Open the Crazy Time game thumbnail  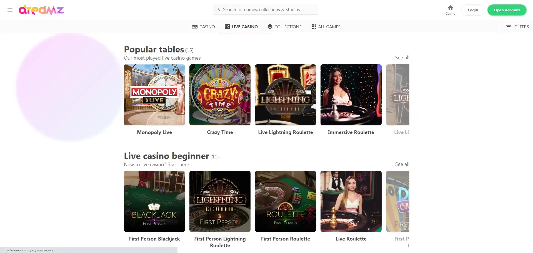220,95
